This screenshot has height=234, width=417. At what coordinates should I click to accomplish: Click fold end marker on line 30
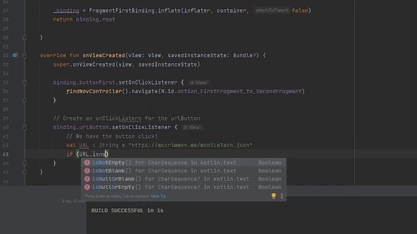(25, 38)
